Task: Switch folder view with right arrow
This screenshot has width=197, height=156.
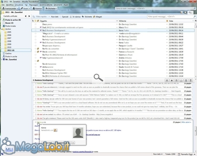Action: point(29,16)
